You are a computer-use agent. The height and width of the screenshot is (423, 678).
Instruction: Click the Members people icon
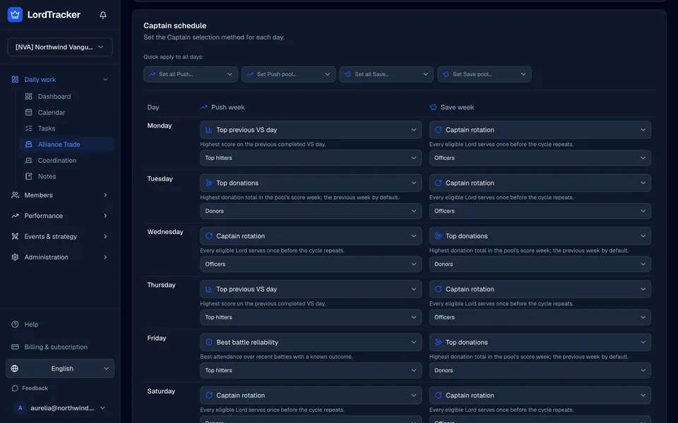click(x=15, y=195)
